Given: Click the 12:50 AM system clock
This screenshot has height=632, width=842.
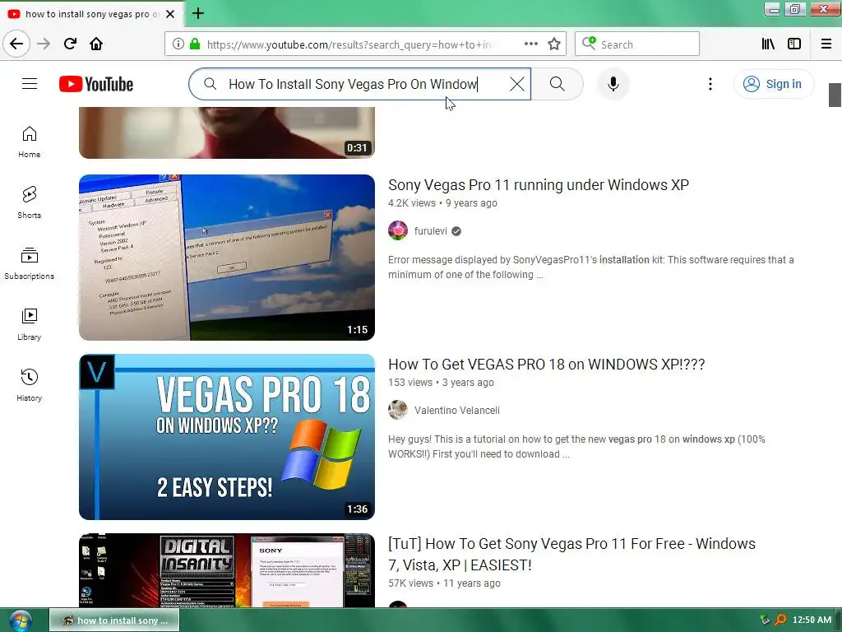Looking at the screenshot, I should 812,620.
